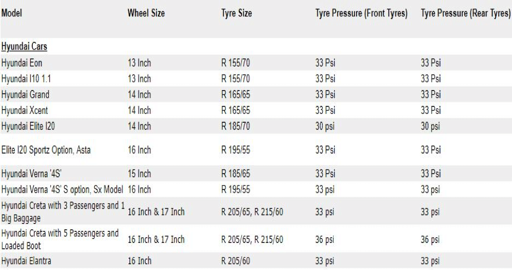Viewport: 512px width, 270px height.
Task: Click the Tyre Pressure (Rear Tyres) header
Action: coord(465,14)
